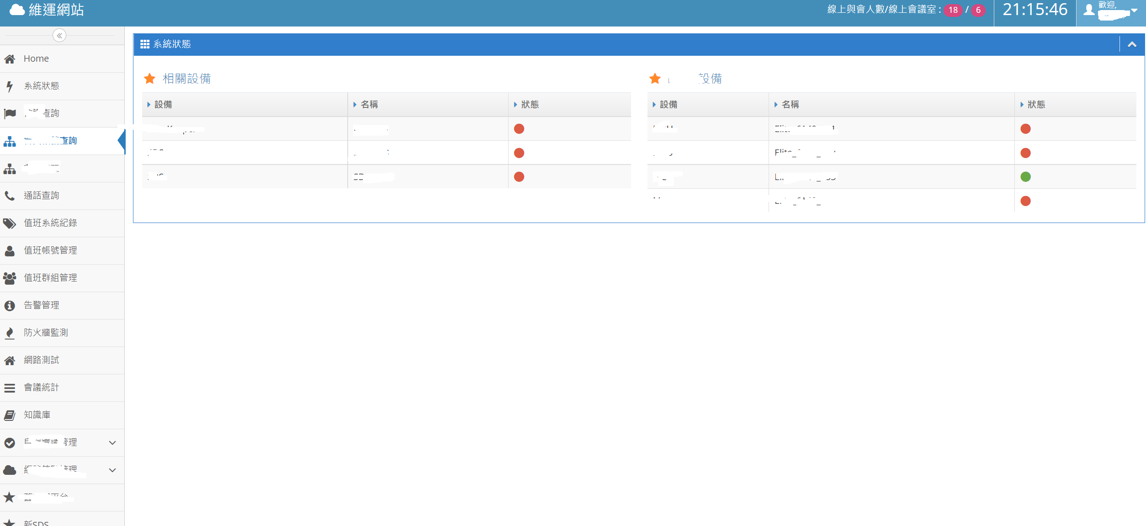Click the info icon beside 告警管理

pyautogui.click(x=10, y=306)
